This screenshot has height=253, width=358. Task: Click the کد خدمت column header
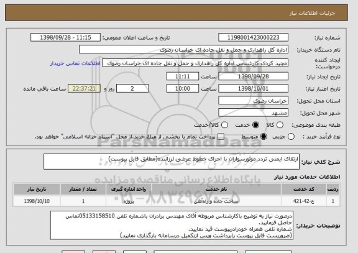tap(304, 189)
